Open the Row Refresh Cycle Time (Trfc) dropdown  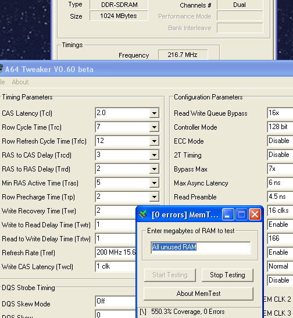(x=154, y=141)
